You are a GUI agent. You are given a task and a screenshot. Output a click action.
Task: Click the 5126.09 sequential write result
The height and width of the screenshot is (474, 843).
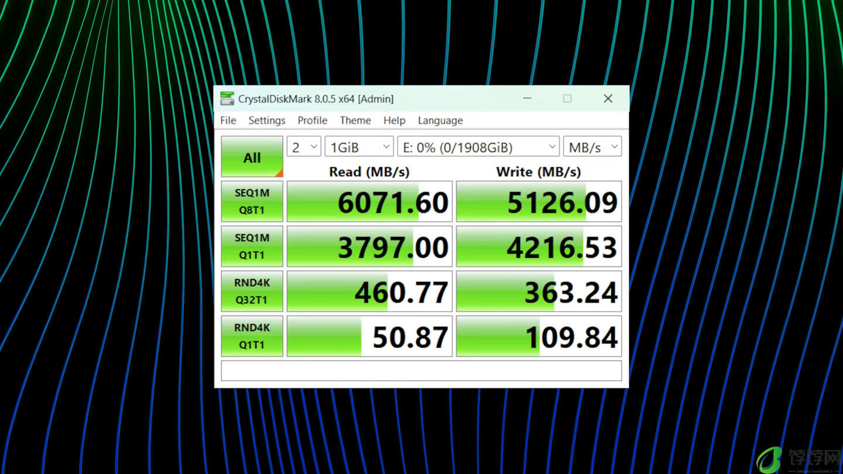(539, 202)
